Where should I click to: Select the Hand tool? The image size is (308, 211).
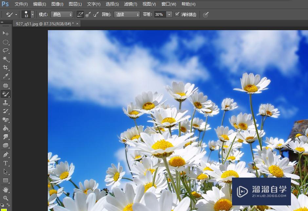coord(6,190)
